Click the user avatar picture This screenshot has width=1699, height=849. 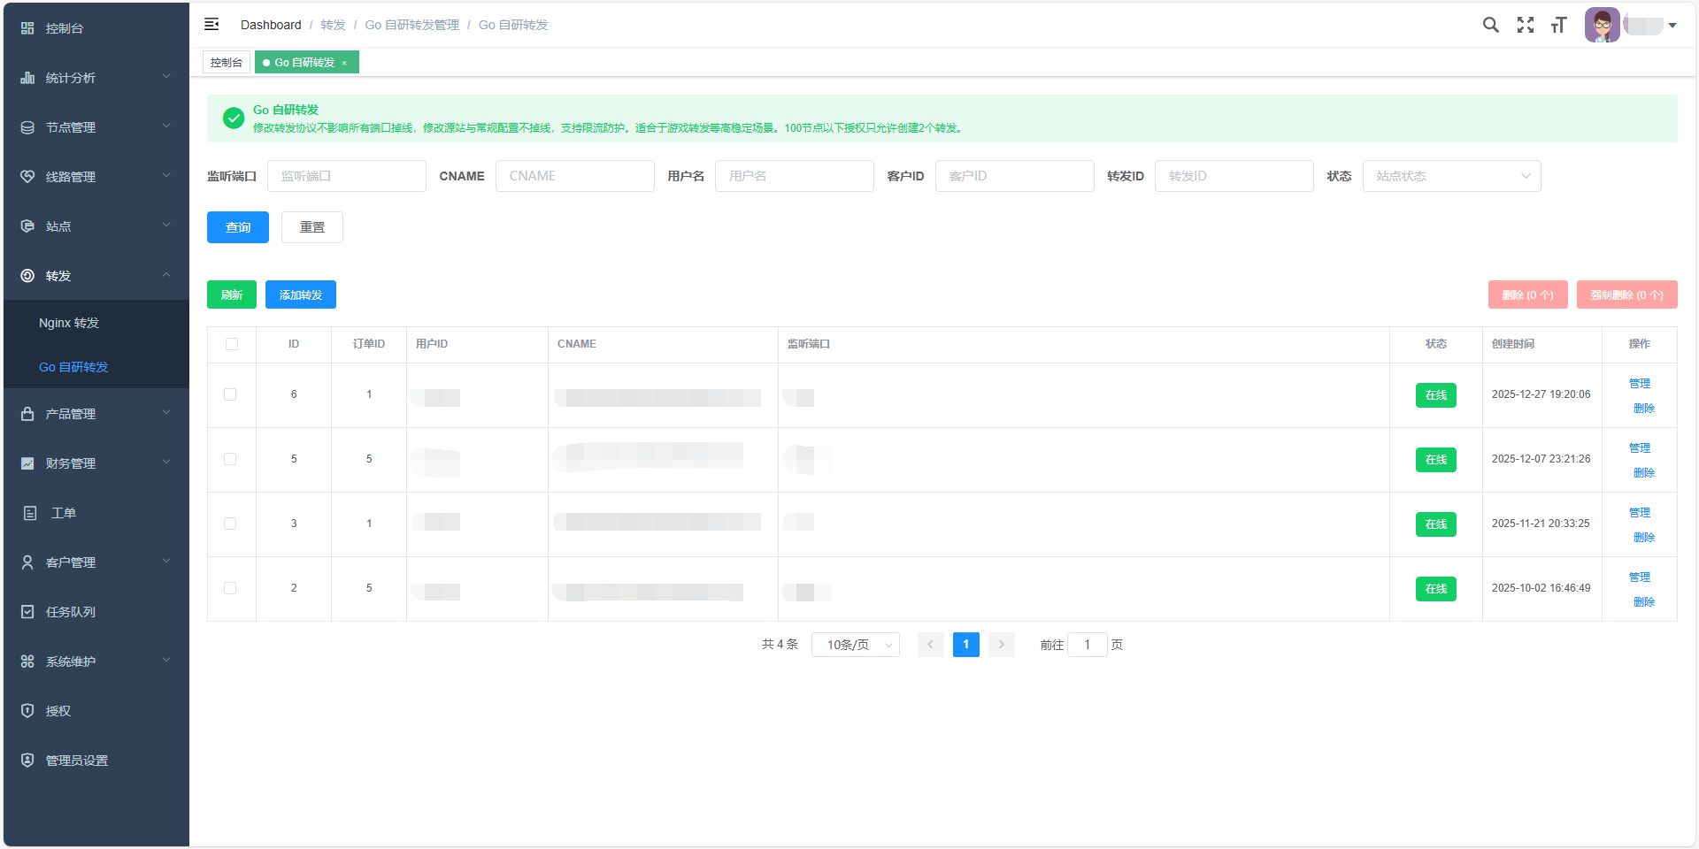pos(1602,25)
